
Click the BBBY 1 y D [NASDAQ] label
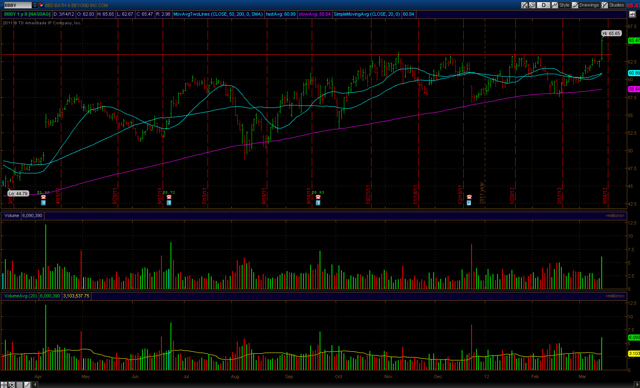click(x=27, y=14)
